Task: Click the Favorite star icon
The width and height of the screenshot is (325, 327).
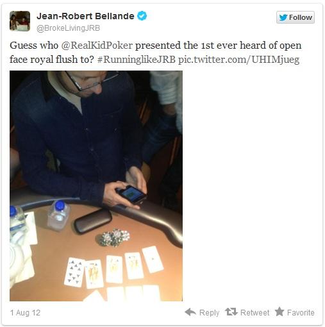Action: pos(279,312)
